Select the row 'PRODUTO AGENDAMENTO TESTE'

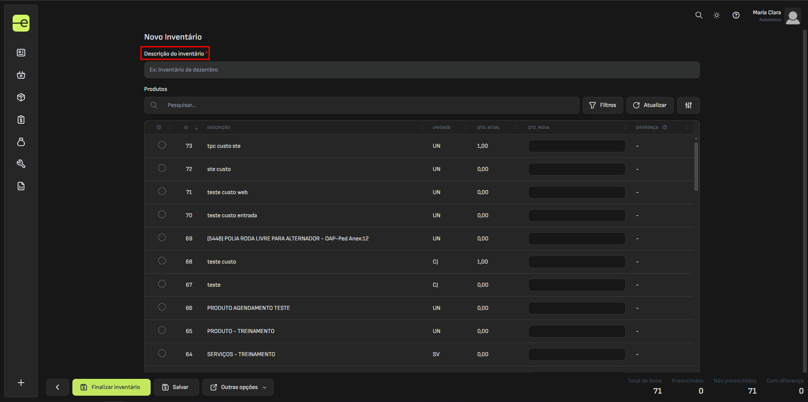pos(162,307)
